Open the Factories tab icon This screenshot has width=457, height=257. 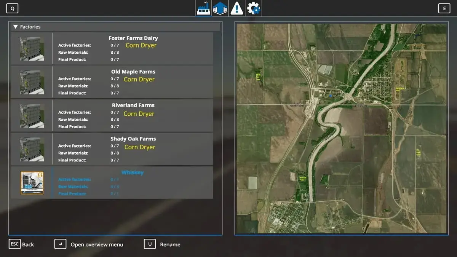click(x=203, y=8)
